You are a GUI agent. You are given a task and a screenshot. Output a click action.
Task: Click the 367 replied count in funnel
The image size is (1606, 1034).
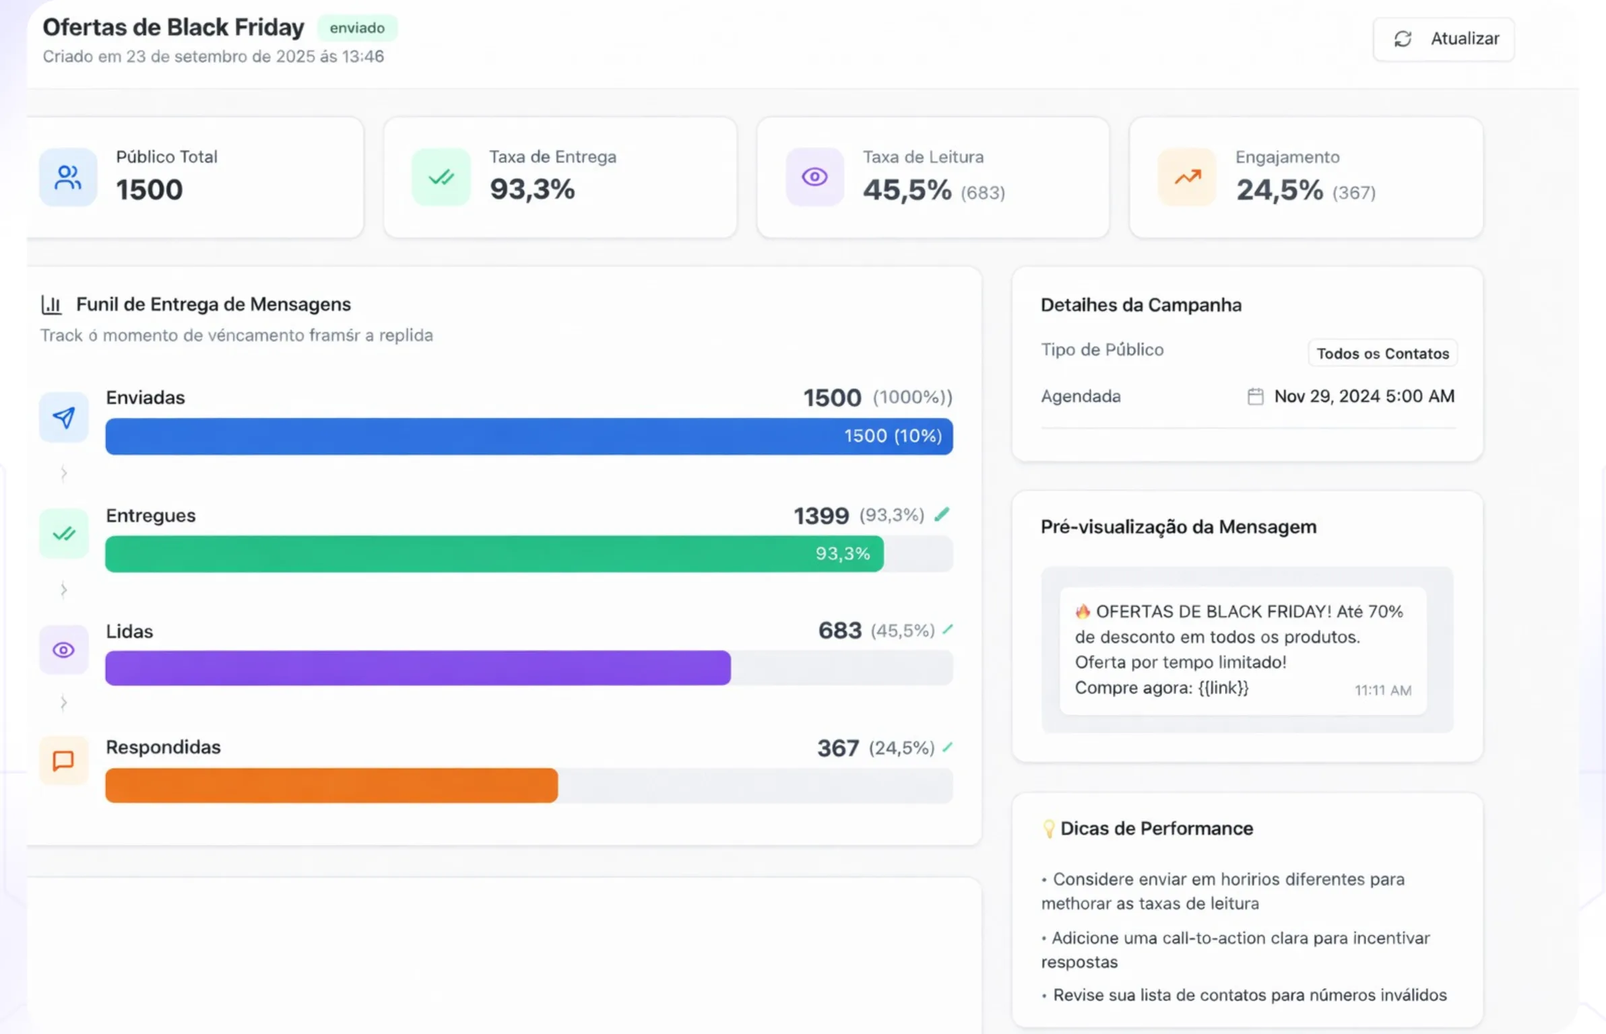pyautogui.click(x=838, y=748)
